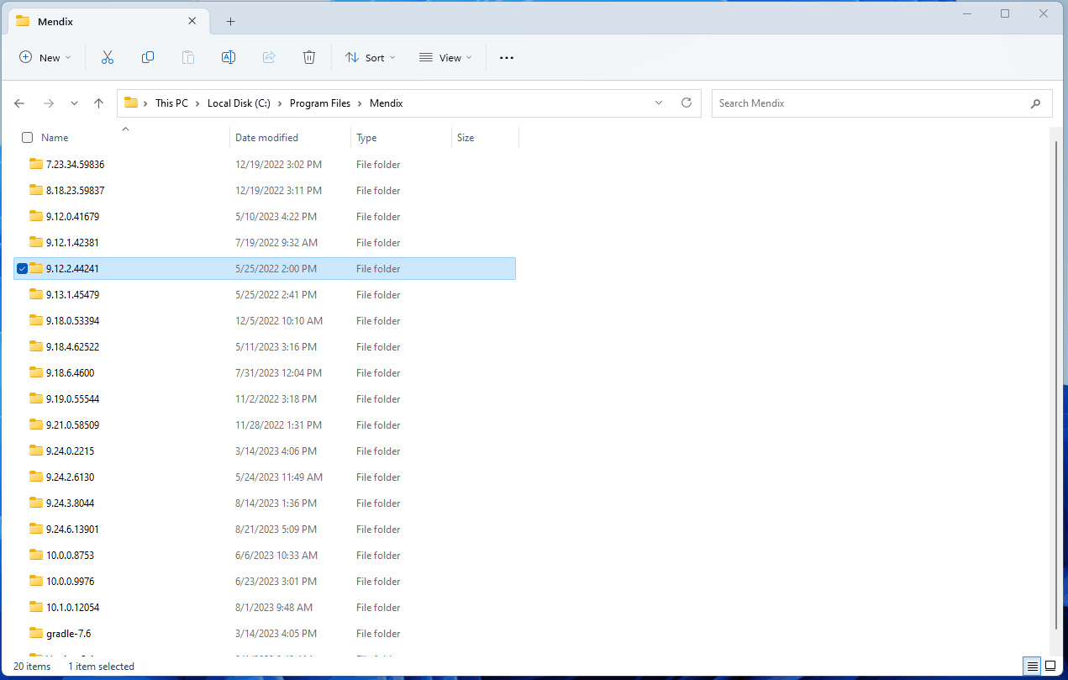Click the Copy icon in toolbar

tap(148, 57)
